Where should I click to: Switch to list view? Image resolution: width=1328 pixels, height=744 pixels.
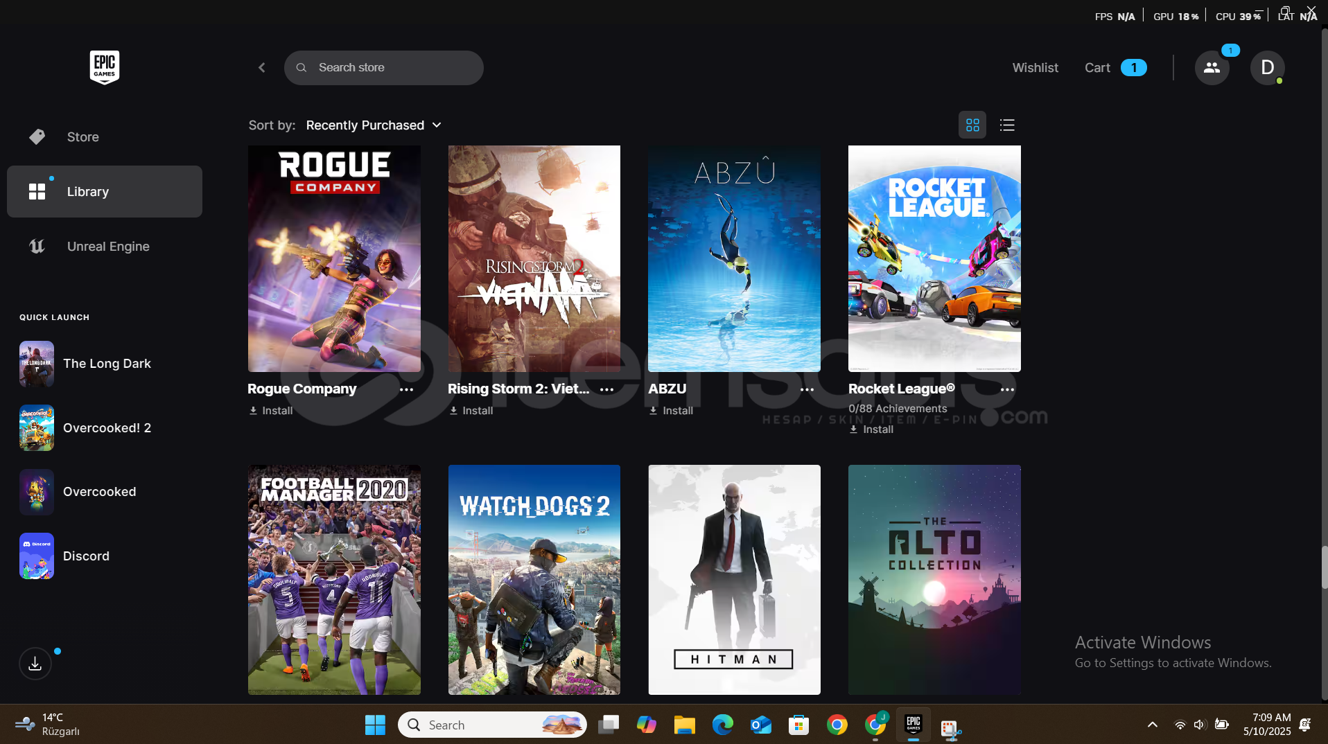click(1007, 125)
